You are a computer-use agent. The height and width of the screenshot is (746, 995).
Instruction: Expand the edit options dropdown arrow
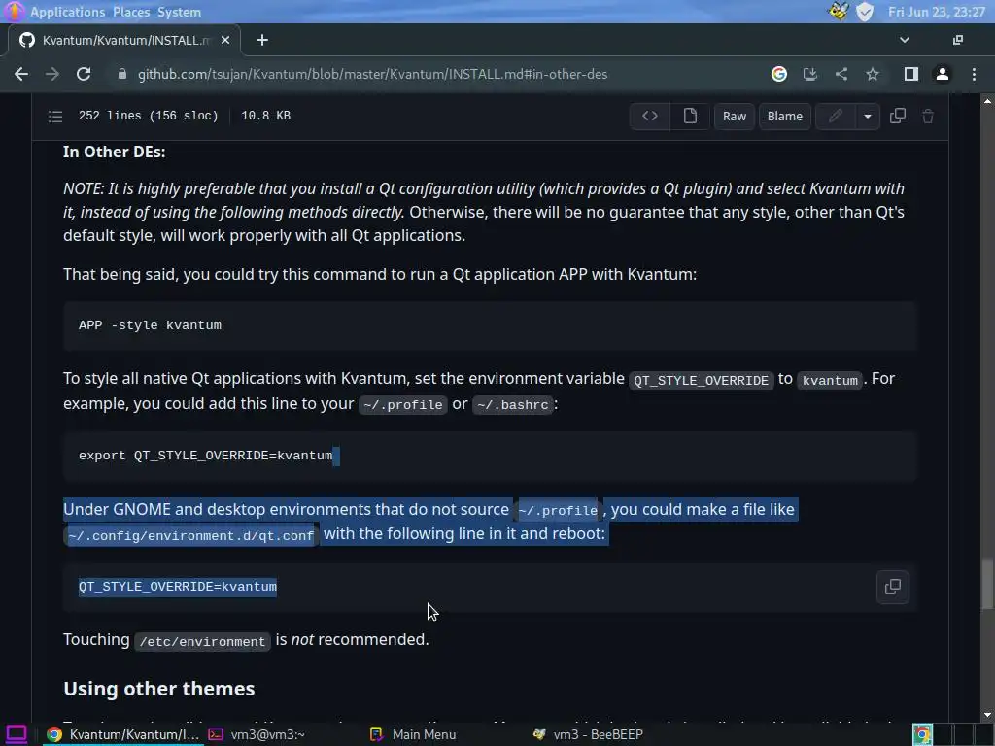pos(868,117)
